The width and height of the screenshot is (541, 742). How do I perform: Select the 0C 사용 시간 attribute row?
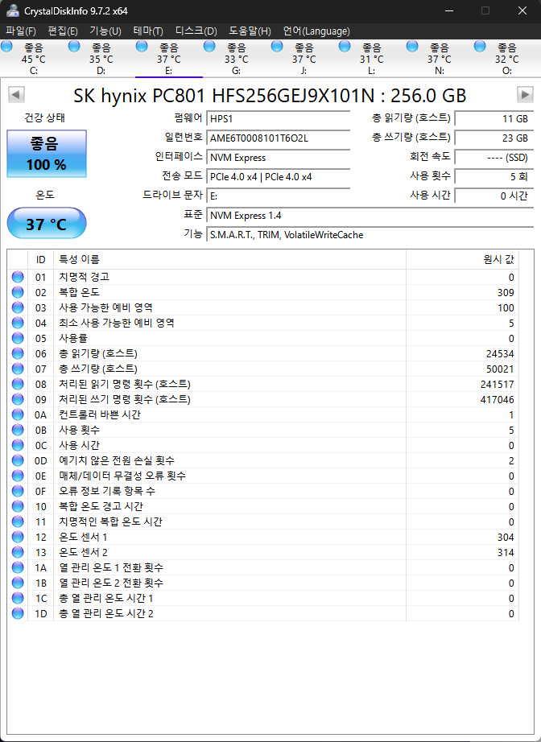coord(263,445)
